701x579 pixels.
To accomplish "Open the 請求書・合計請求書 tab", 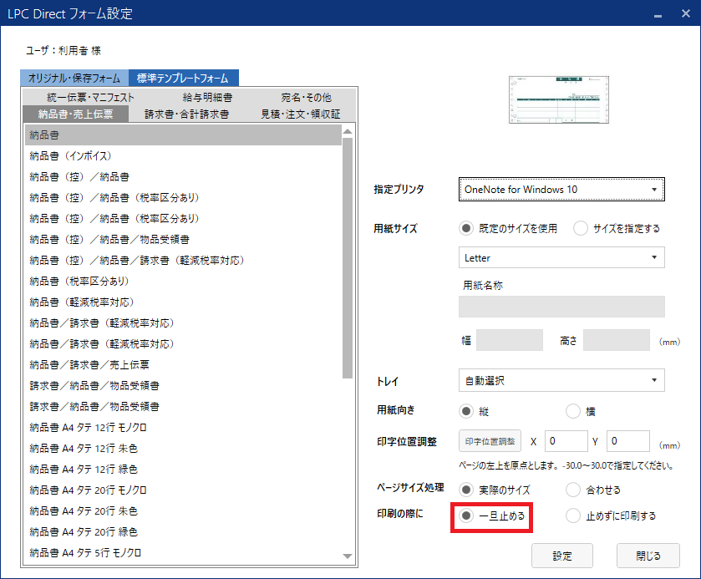I will pos(186,114).
